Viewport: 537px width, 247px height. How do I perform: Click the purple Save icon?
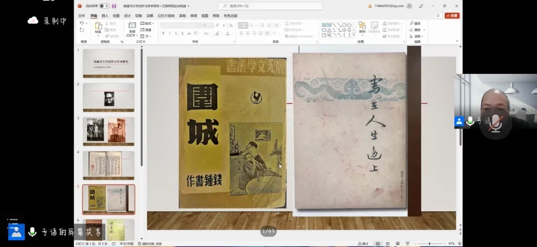click(x=114, y=6)
